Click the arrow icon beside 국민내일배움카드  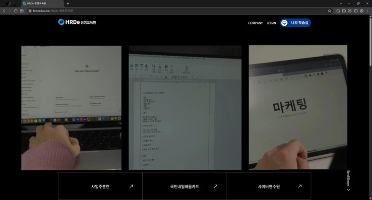tap(215, 186)
